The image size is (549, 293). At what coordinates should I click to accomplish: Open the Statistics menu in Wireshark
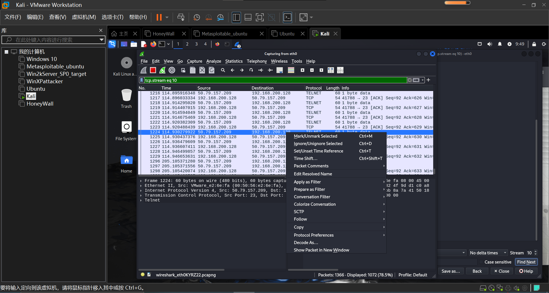coord(234,61)
